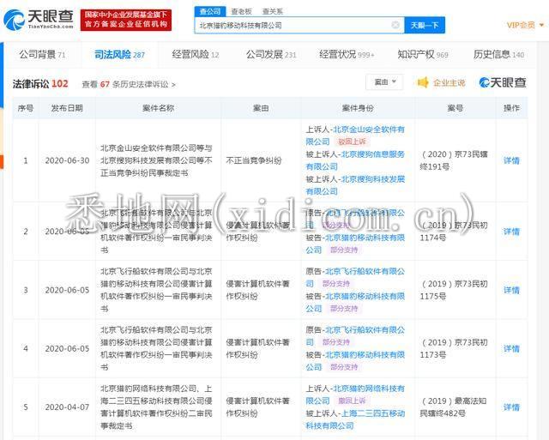Select date 2020-06-30 in row 1
Viewport: 549px width, 440px height.
(x=67, y=160)
